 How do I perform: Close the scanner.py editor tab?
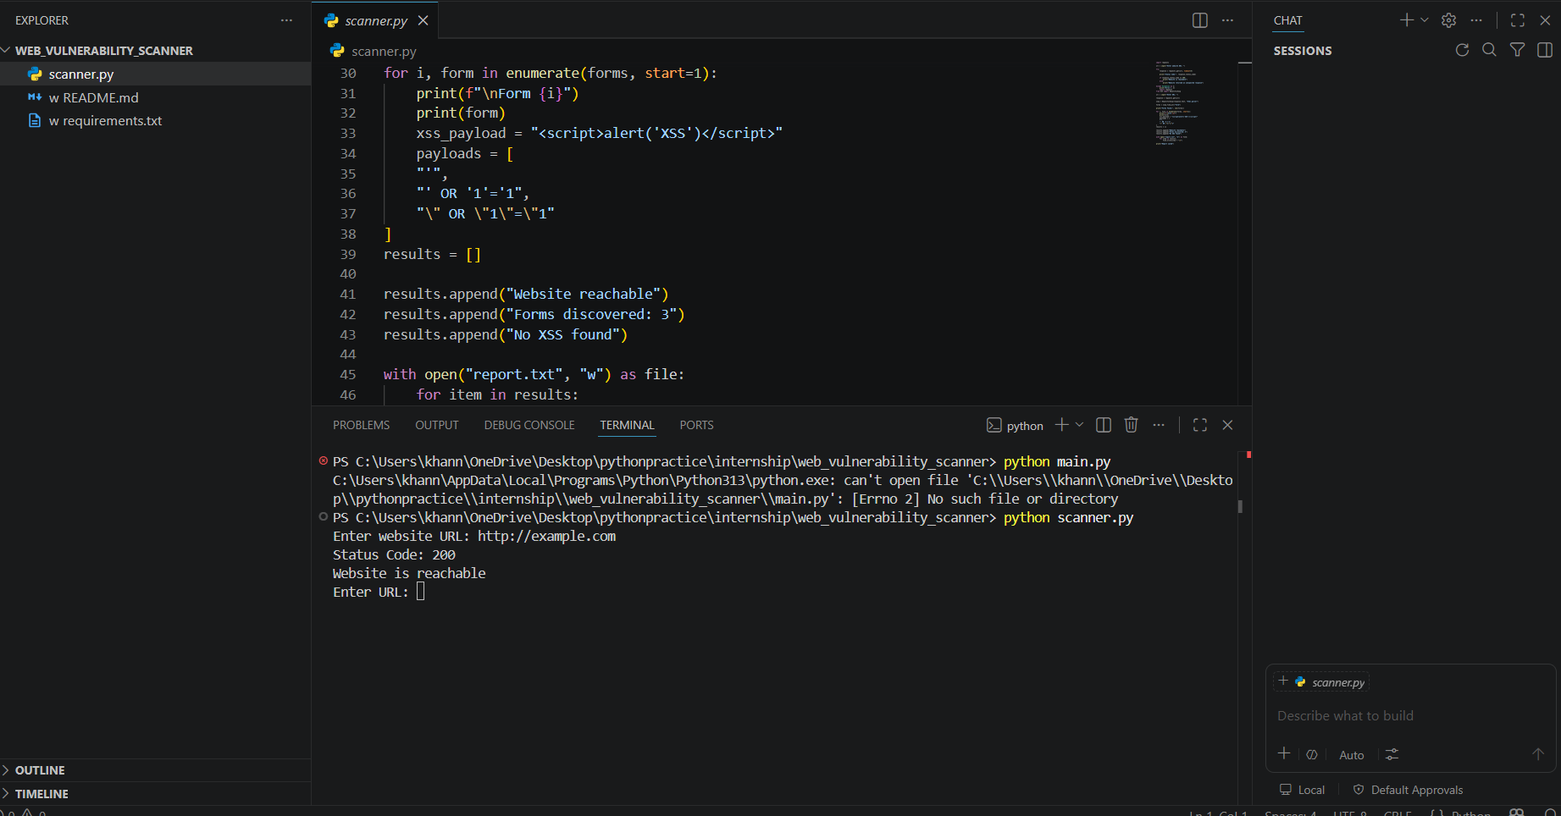coord(423,20)
